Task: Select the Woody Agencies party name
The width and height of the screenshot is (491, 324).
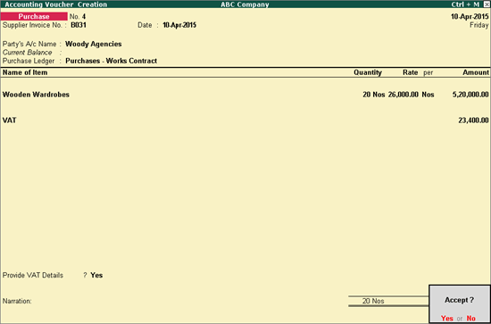Action: tap(94, 44)
